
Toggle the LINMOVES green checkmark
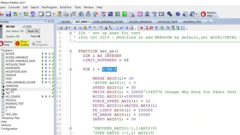click(x=53, y=86)
